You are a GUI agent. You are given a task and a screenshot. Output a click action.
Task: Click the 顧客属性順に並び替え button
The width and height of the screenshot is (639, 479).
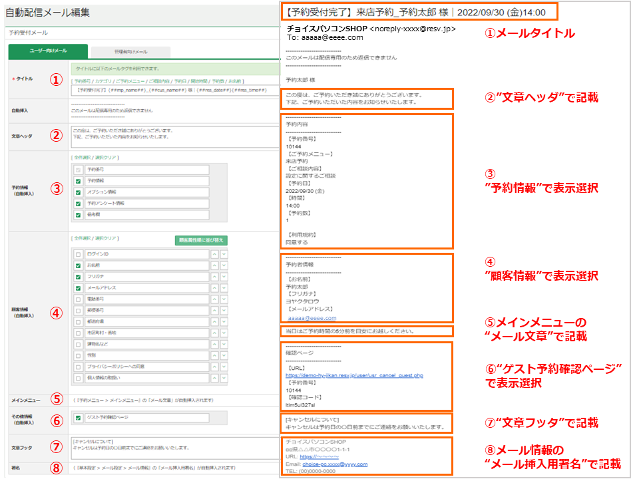point(201,240)
